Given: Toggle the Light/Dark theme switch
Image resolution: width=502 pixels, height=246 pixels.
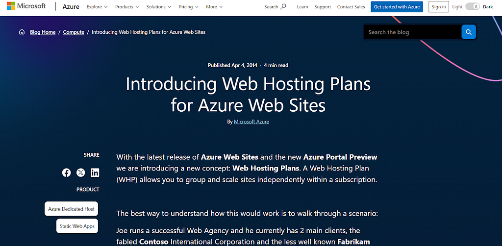Looking at the screenshot, I should [472, 7].
